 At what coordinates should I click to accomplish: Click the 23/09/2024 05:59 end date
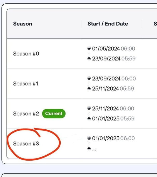tap(114, 59)
